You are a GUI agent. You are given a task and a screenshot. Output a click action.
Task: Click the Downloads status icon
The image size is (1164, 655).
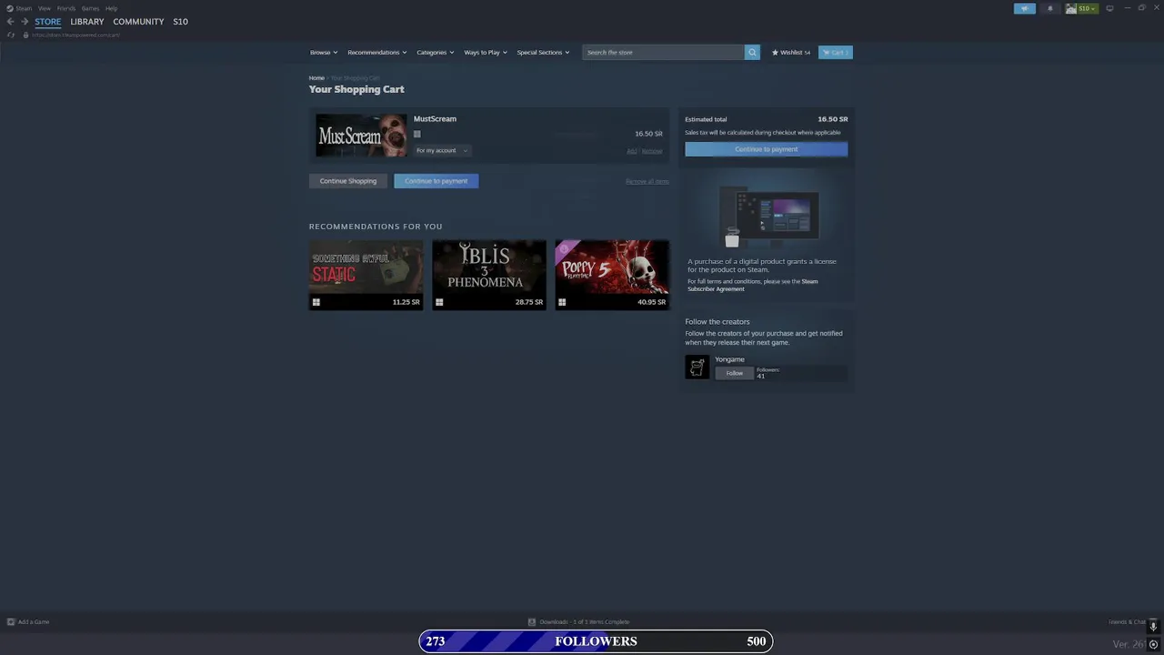(x=532, y=621)
